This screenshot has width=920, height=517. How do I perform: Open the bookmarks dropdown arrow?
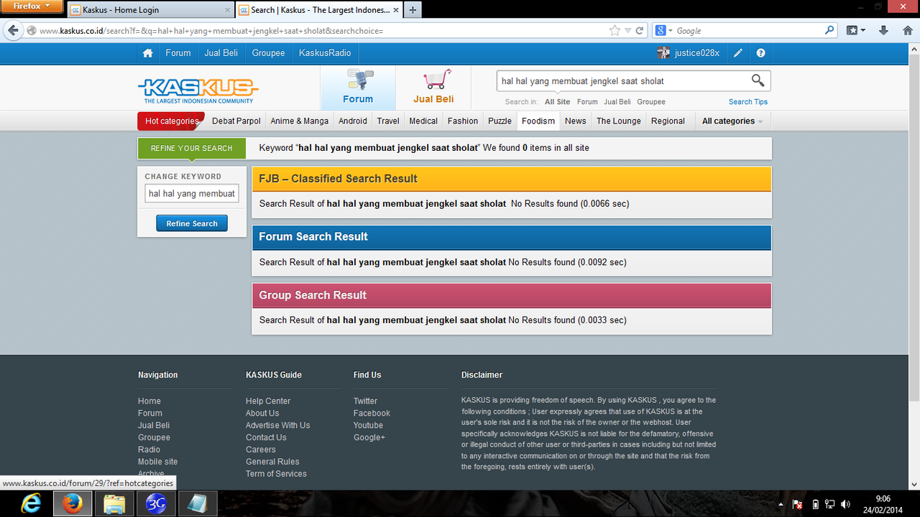click(862, 31)
